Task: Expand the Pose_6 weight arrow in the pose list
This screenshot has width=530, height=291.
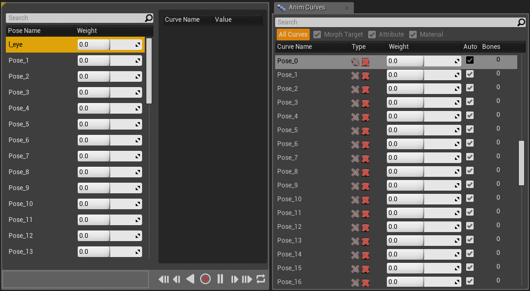Action: point(138,141)
